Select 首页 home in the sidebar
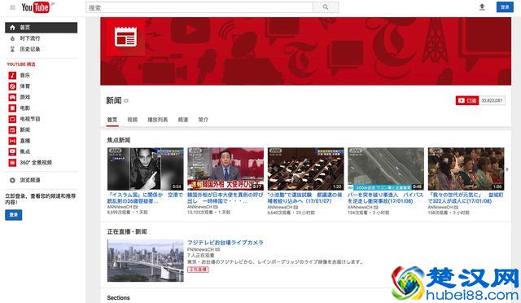This screenshot has width=521, height=303. point(42,28)
